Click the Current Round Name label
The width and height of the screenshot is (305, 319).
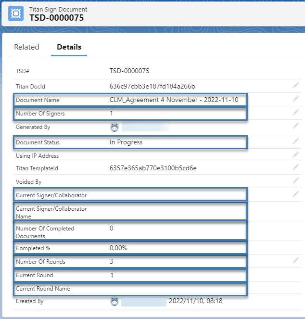43,289
